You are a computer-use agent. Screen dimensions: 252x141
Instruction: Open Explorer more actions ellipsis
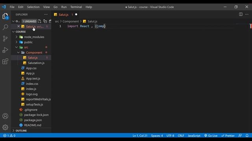point(46,14)
